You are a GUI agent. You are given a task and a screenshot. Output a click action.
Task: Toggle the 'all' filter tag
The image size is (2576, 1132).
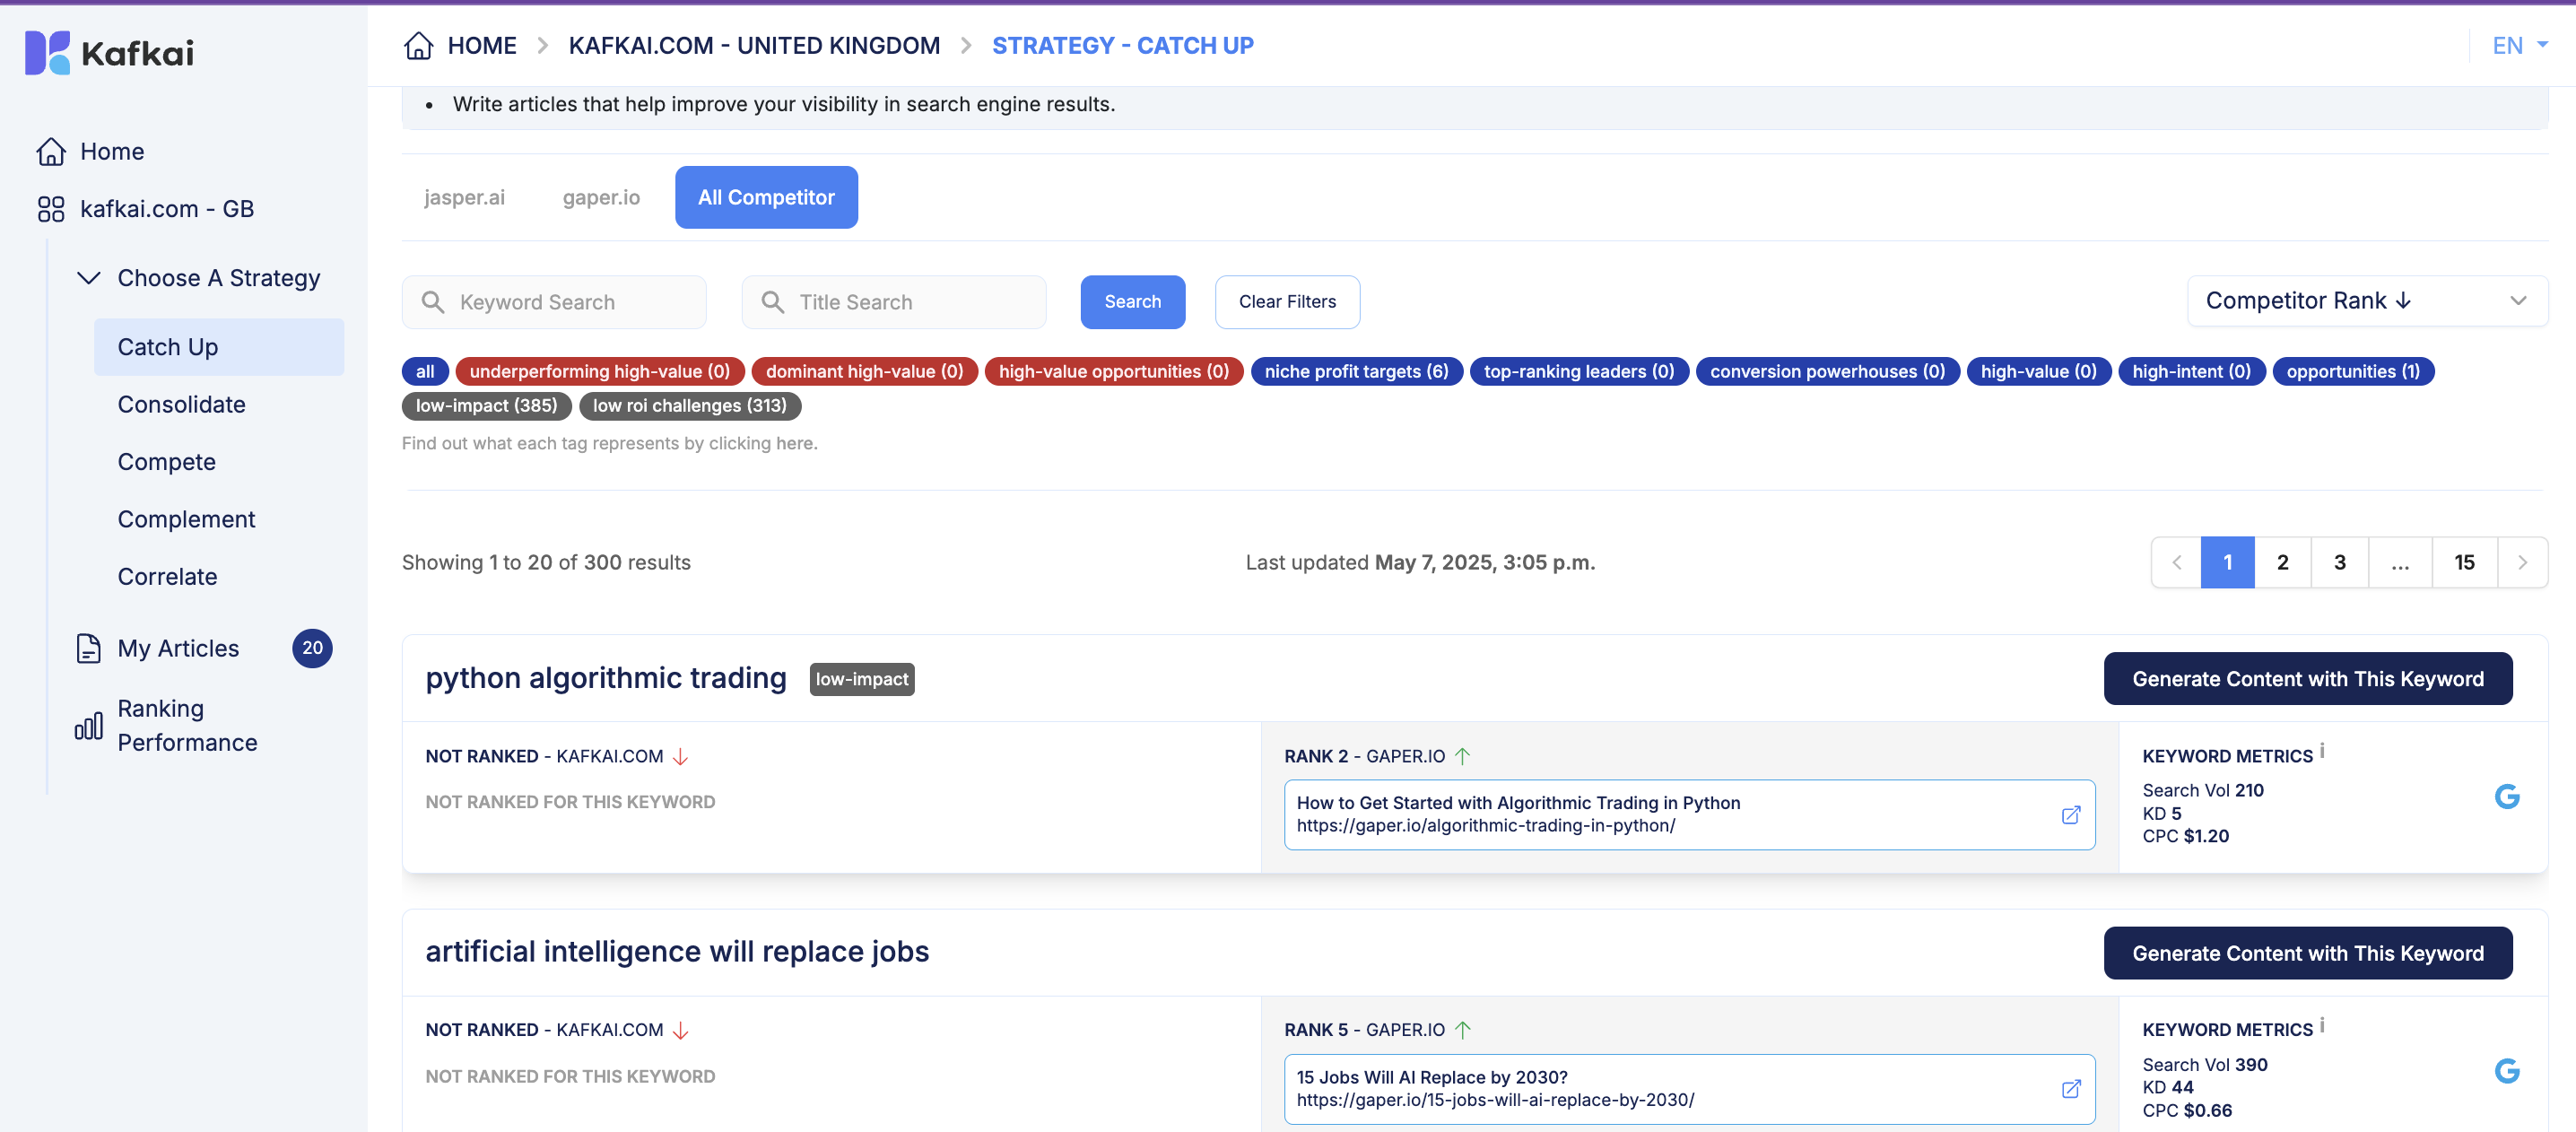(x=424, y=371)
